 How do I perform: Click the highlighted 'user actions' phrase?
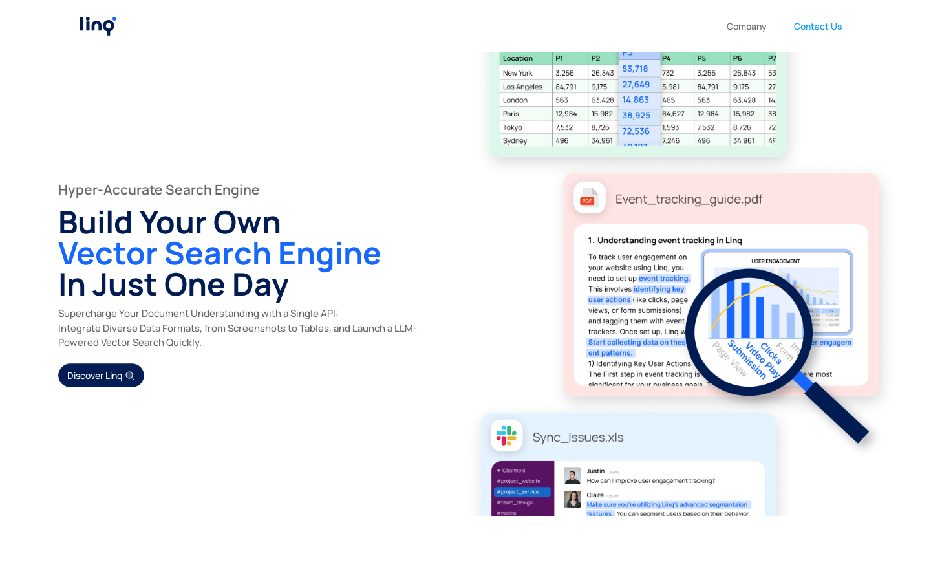pos(609,300)
